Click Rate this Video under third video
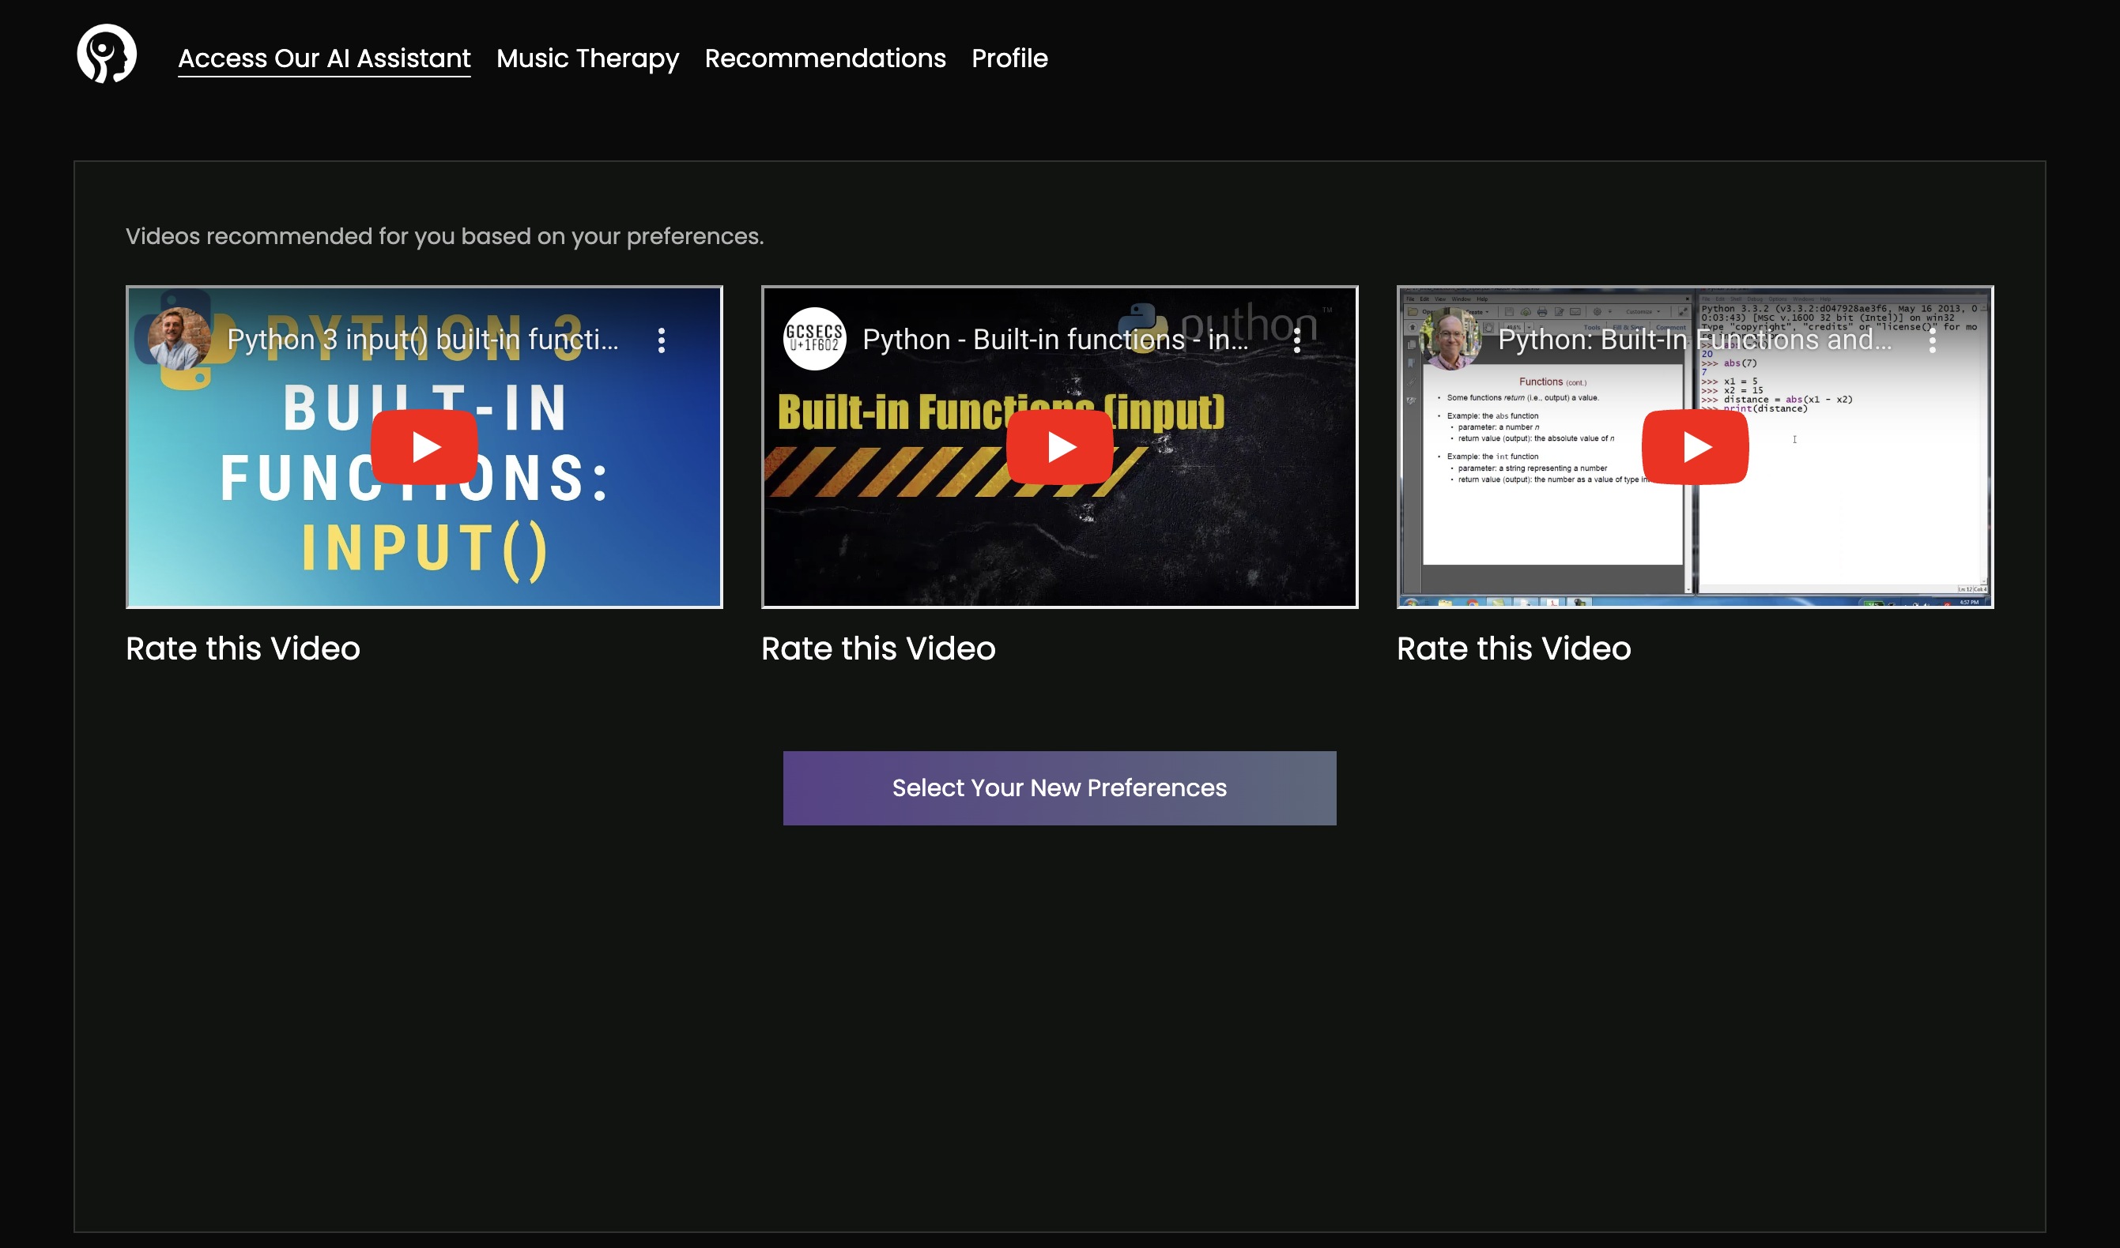Image resolution: width=2120 pixels, height=1248 pixels. [x=1513, y=648]
